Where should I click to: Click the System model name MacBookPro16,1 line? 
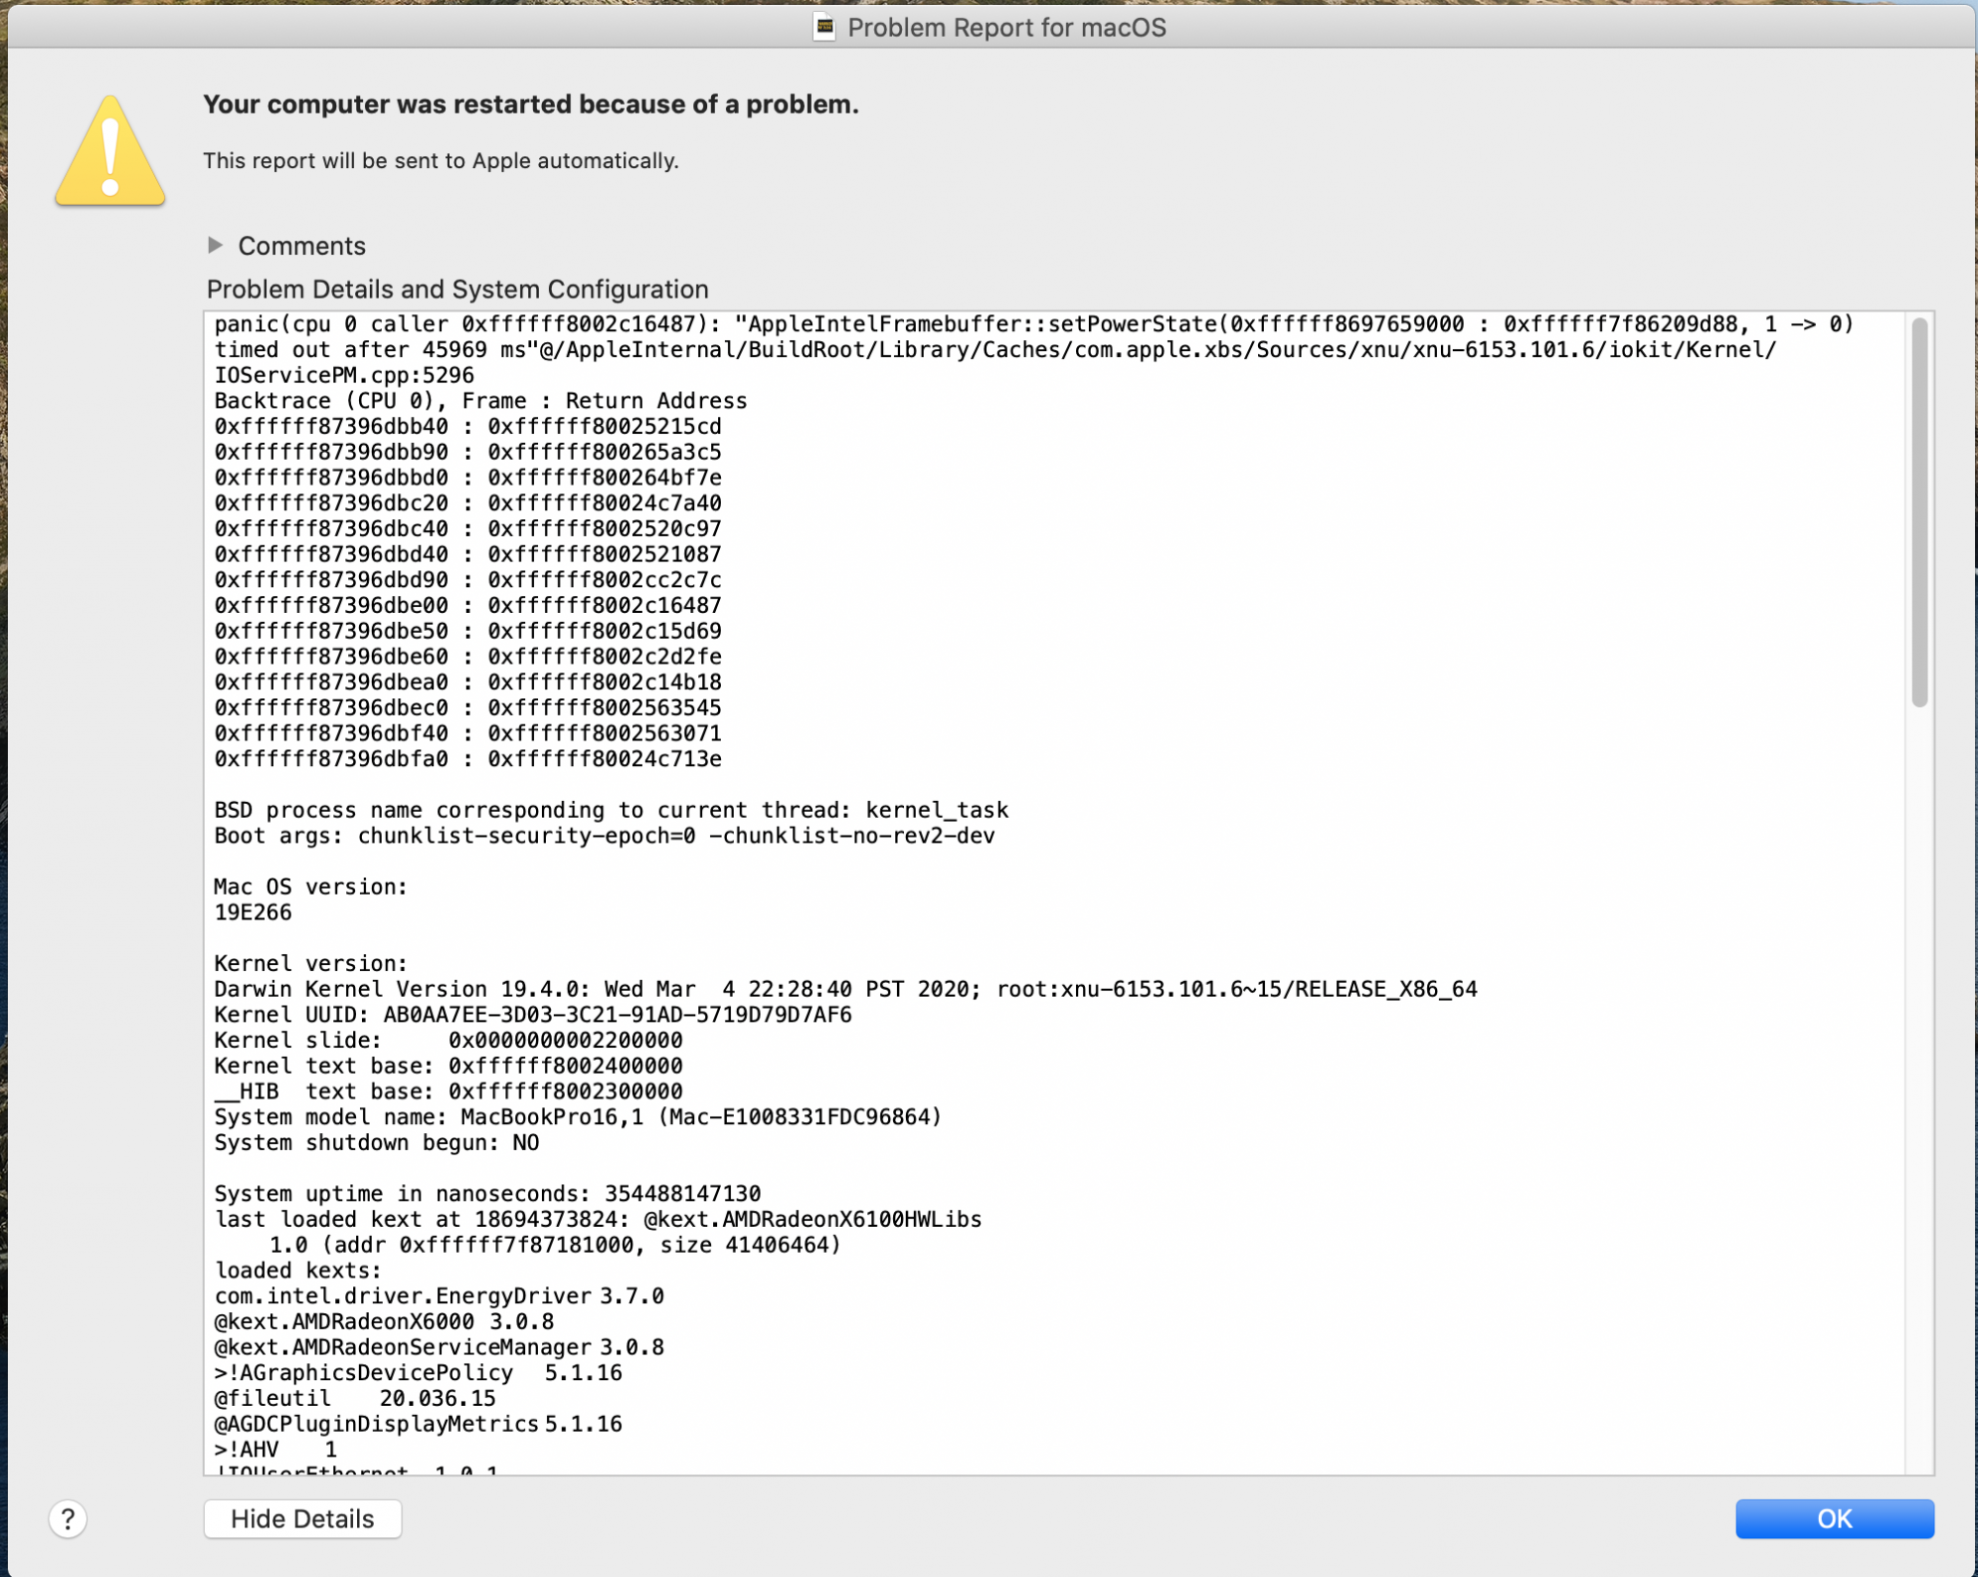pyautogui.click(x=578, y=1116)
